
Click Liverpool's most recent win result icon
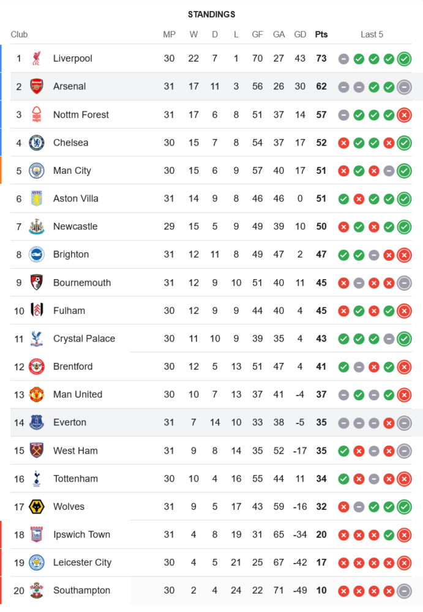point(403,59)
